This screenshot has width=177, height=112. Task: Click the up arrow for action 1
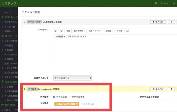(x=171, y=22)
